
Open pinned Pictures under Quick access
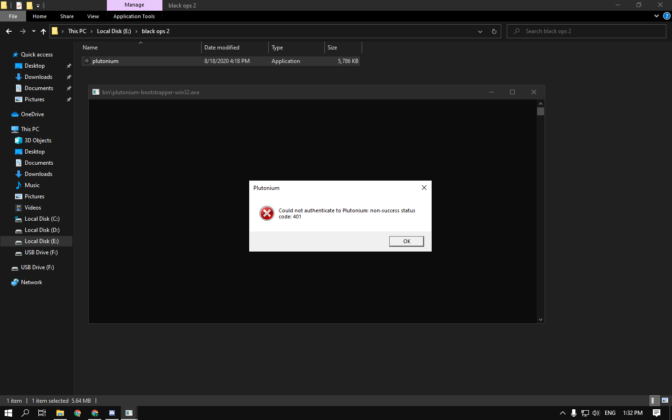click(x=34, y=99)
